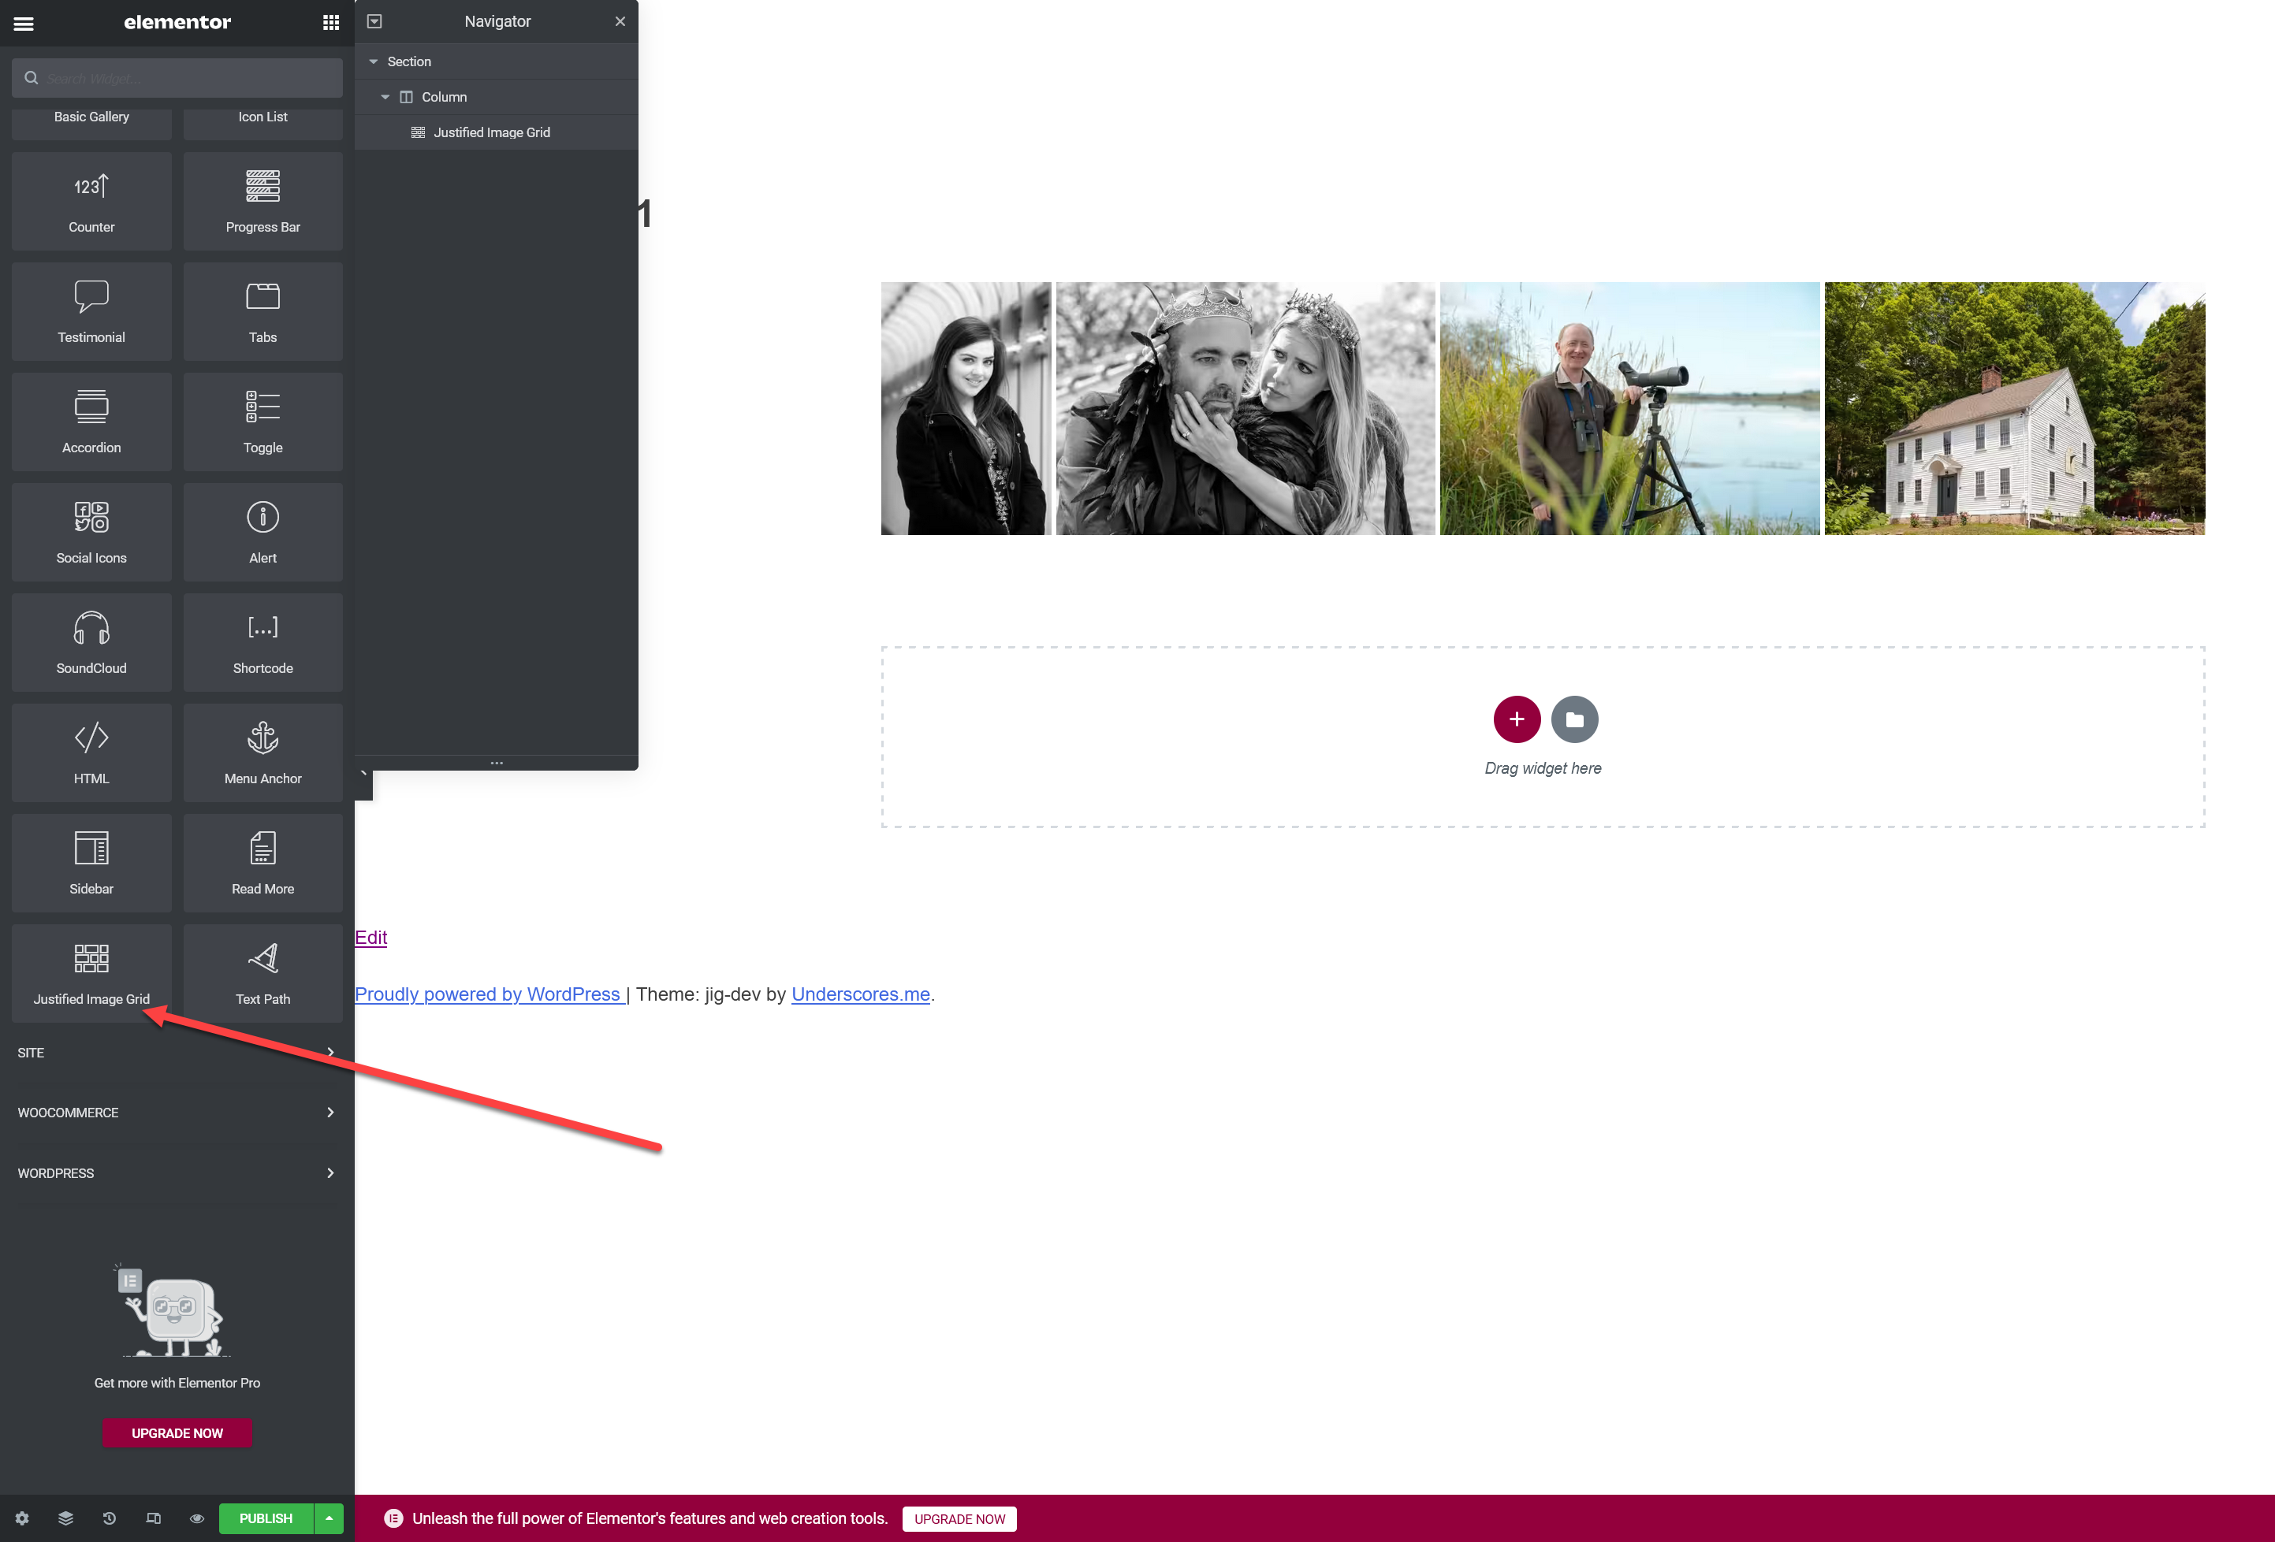Toggle responsive mode icon

pyautogui.click(x=154, y=1518)
